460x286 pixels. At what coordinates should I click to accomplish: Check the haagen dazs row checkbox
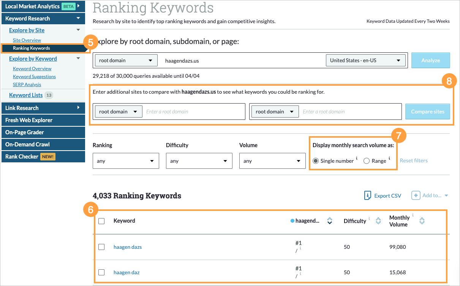pos(101,247)
